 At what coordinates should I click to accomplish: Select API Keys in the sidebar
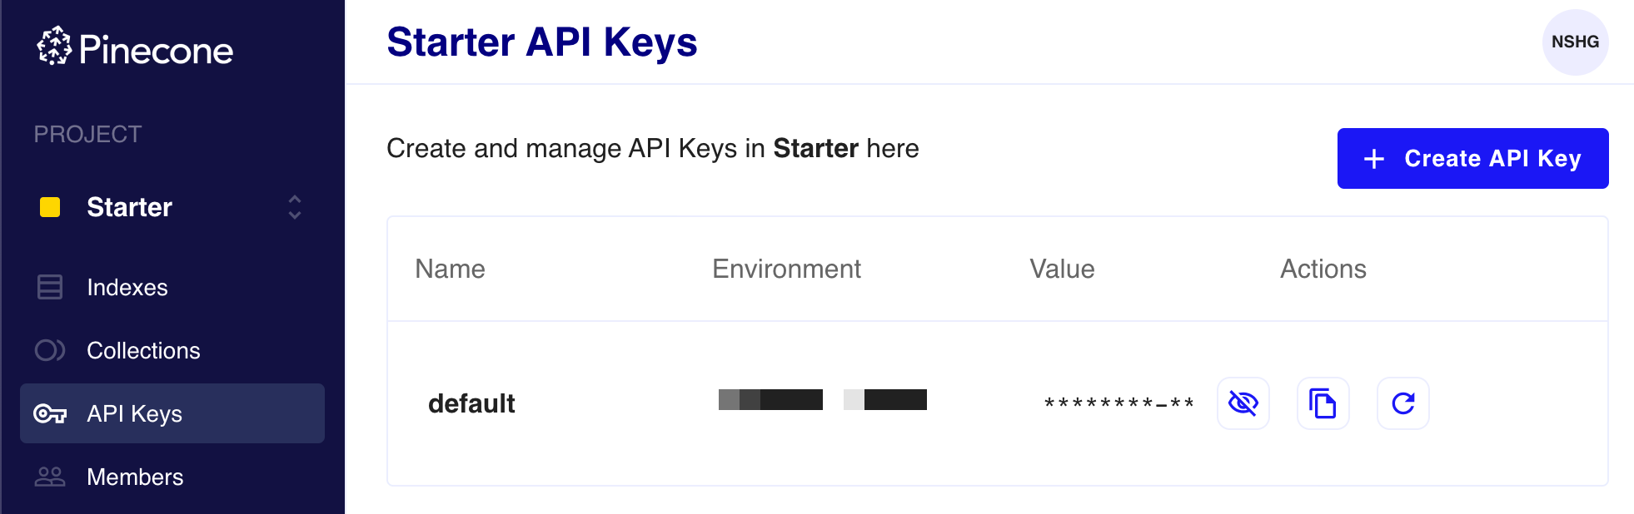134,413
